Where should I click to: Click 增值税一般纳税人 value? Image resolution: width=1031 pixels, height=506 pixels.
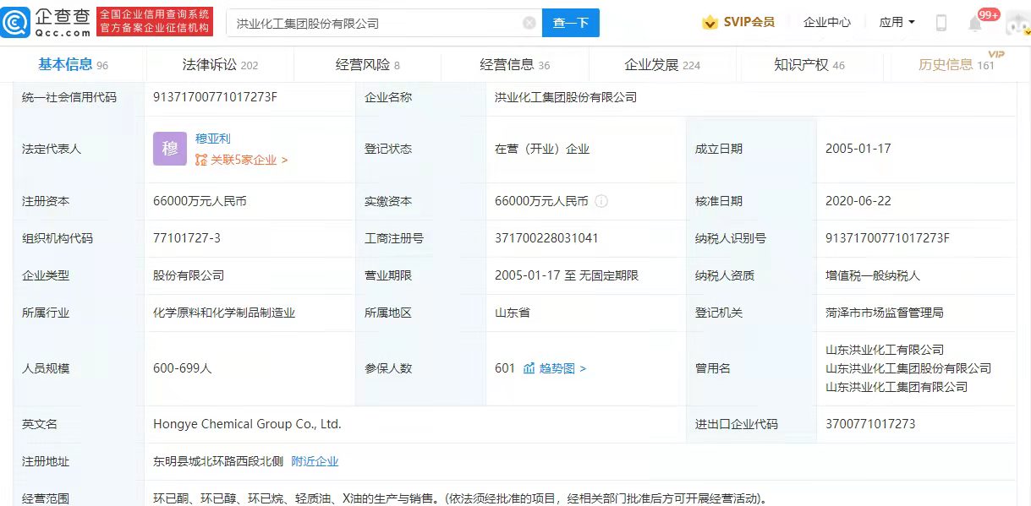point(873,275)
